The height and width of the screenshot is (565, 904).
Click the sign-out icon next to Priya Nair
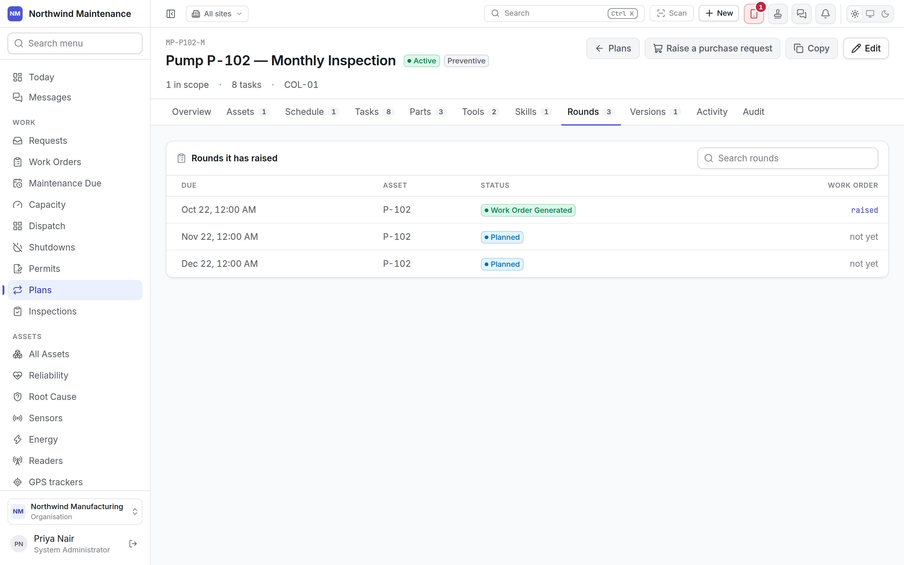[133, 544]
